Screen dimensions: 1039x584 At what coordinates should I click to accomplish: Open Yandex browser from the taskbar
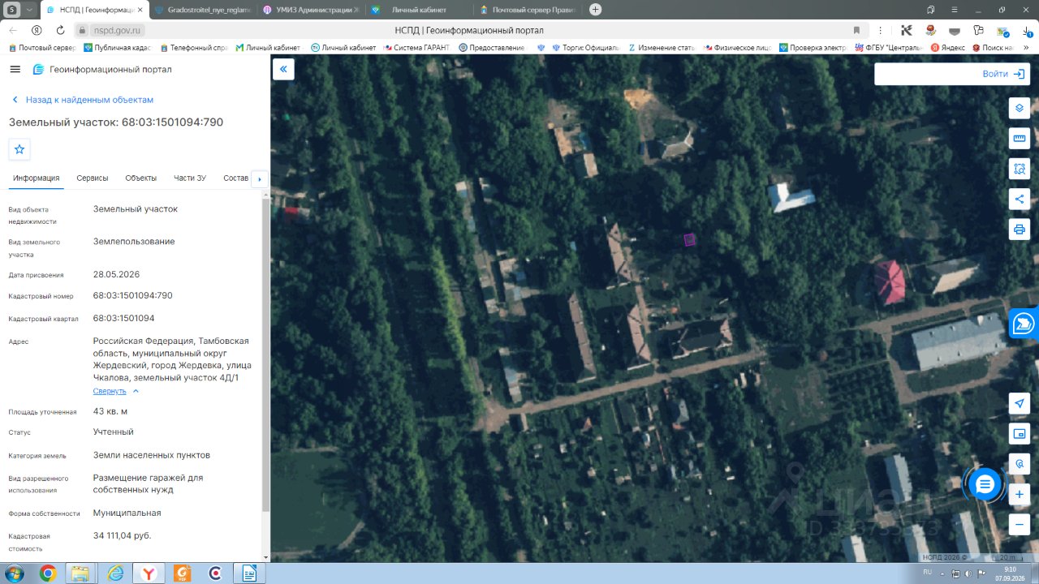(149, 573)
